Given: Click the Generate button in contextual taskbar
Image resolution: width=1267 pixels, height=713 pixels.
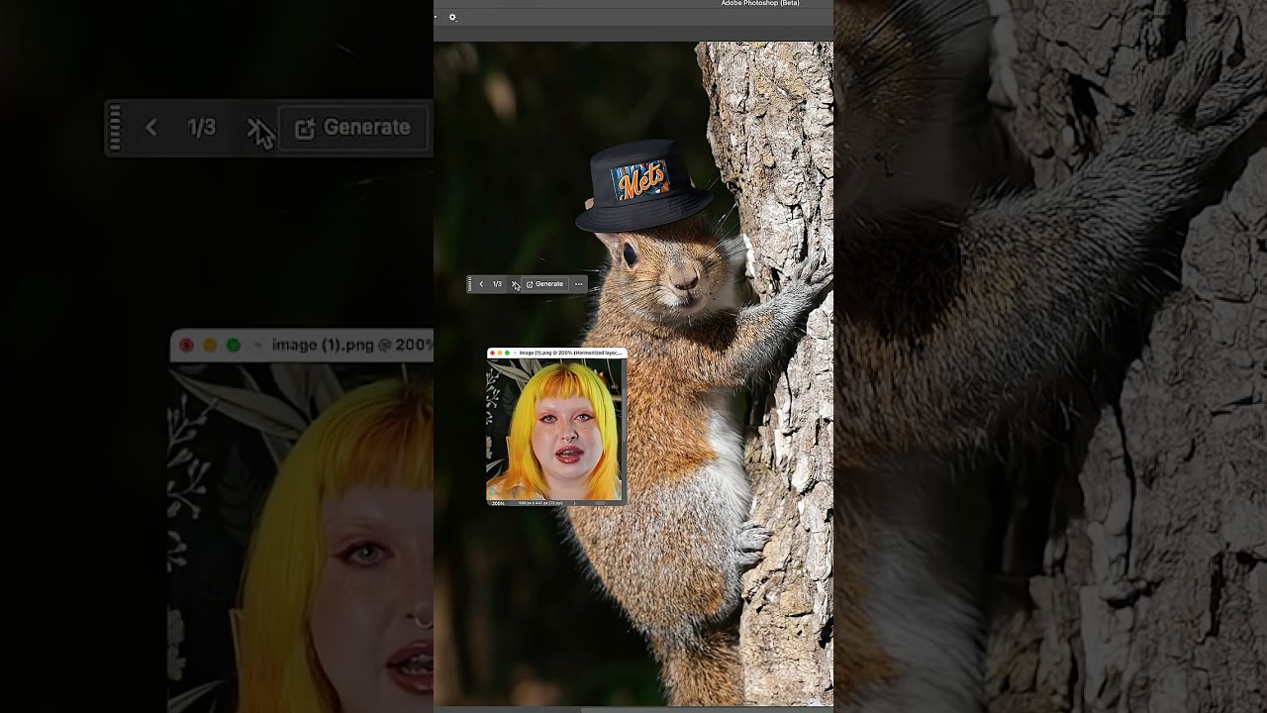Looking at the screenshot, I should click(x=544, y=284).
